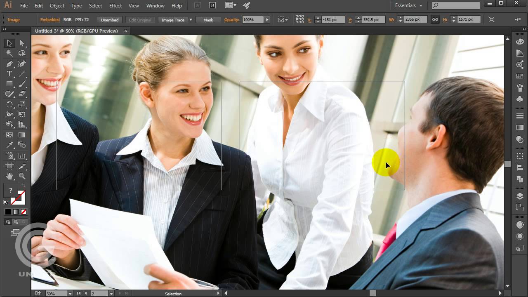This screenshot has width=528, height=297.
Task: Select the Rotate tool
Action: click(9, 104)
